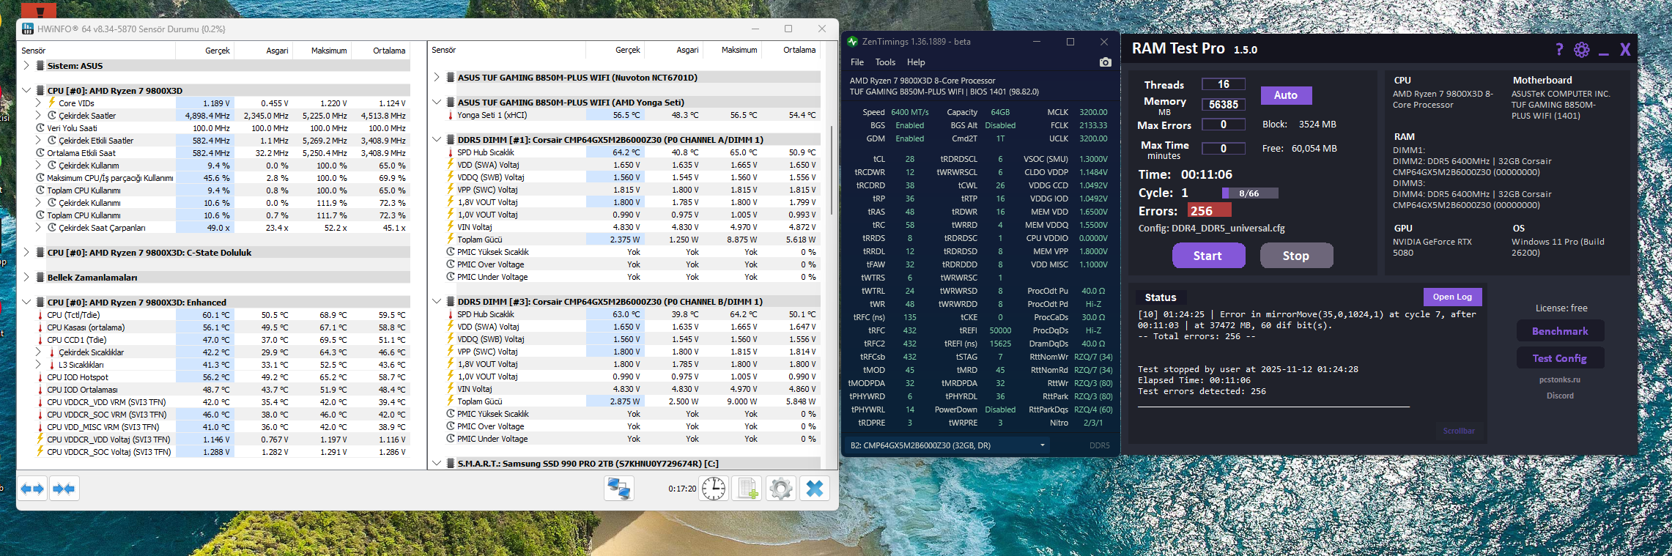The image size is (1672, 556).
Task: Open HWiNFO sensor settings gear
Action: (x=781, y=489)
